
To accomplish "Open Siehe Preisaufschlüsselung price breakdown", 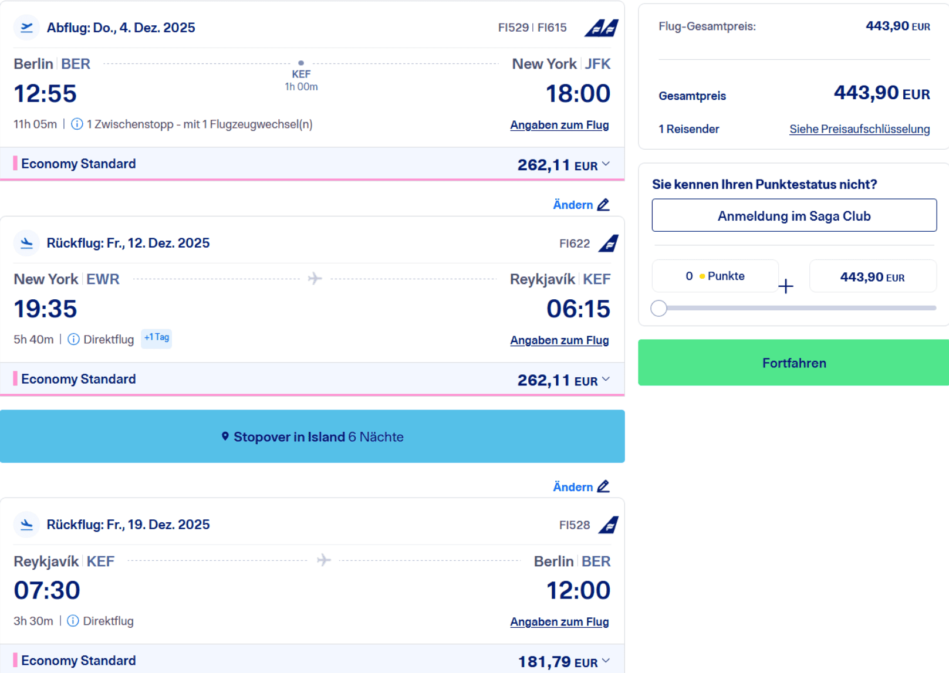I will click(x=859, y=129).
